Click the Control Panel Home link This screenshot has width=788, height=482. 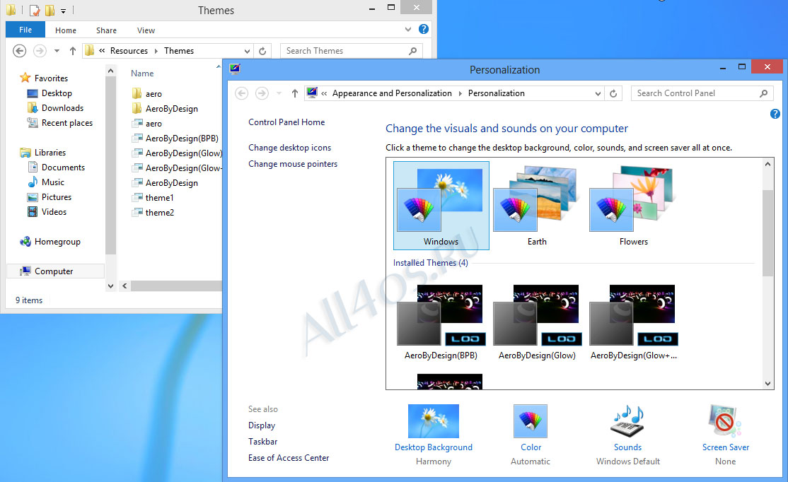(x=286, y=122)
